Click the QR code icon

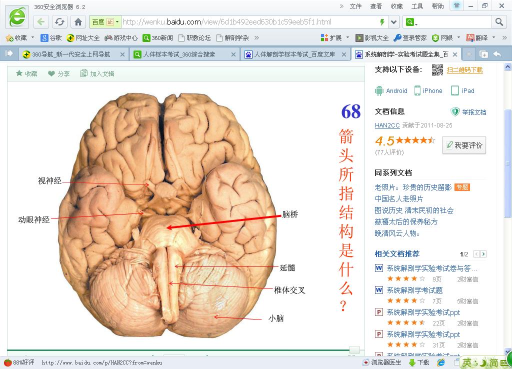pos(437,70)
